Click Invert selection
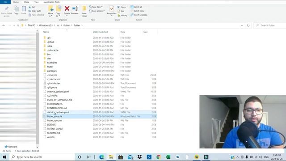286x161 pixels. click(139, 15)
